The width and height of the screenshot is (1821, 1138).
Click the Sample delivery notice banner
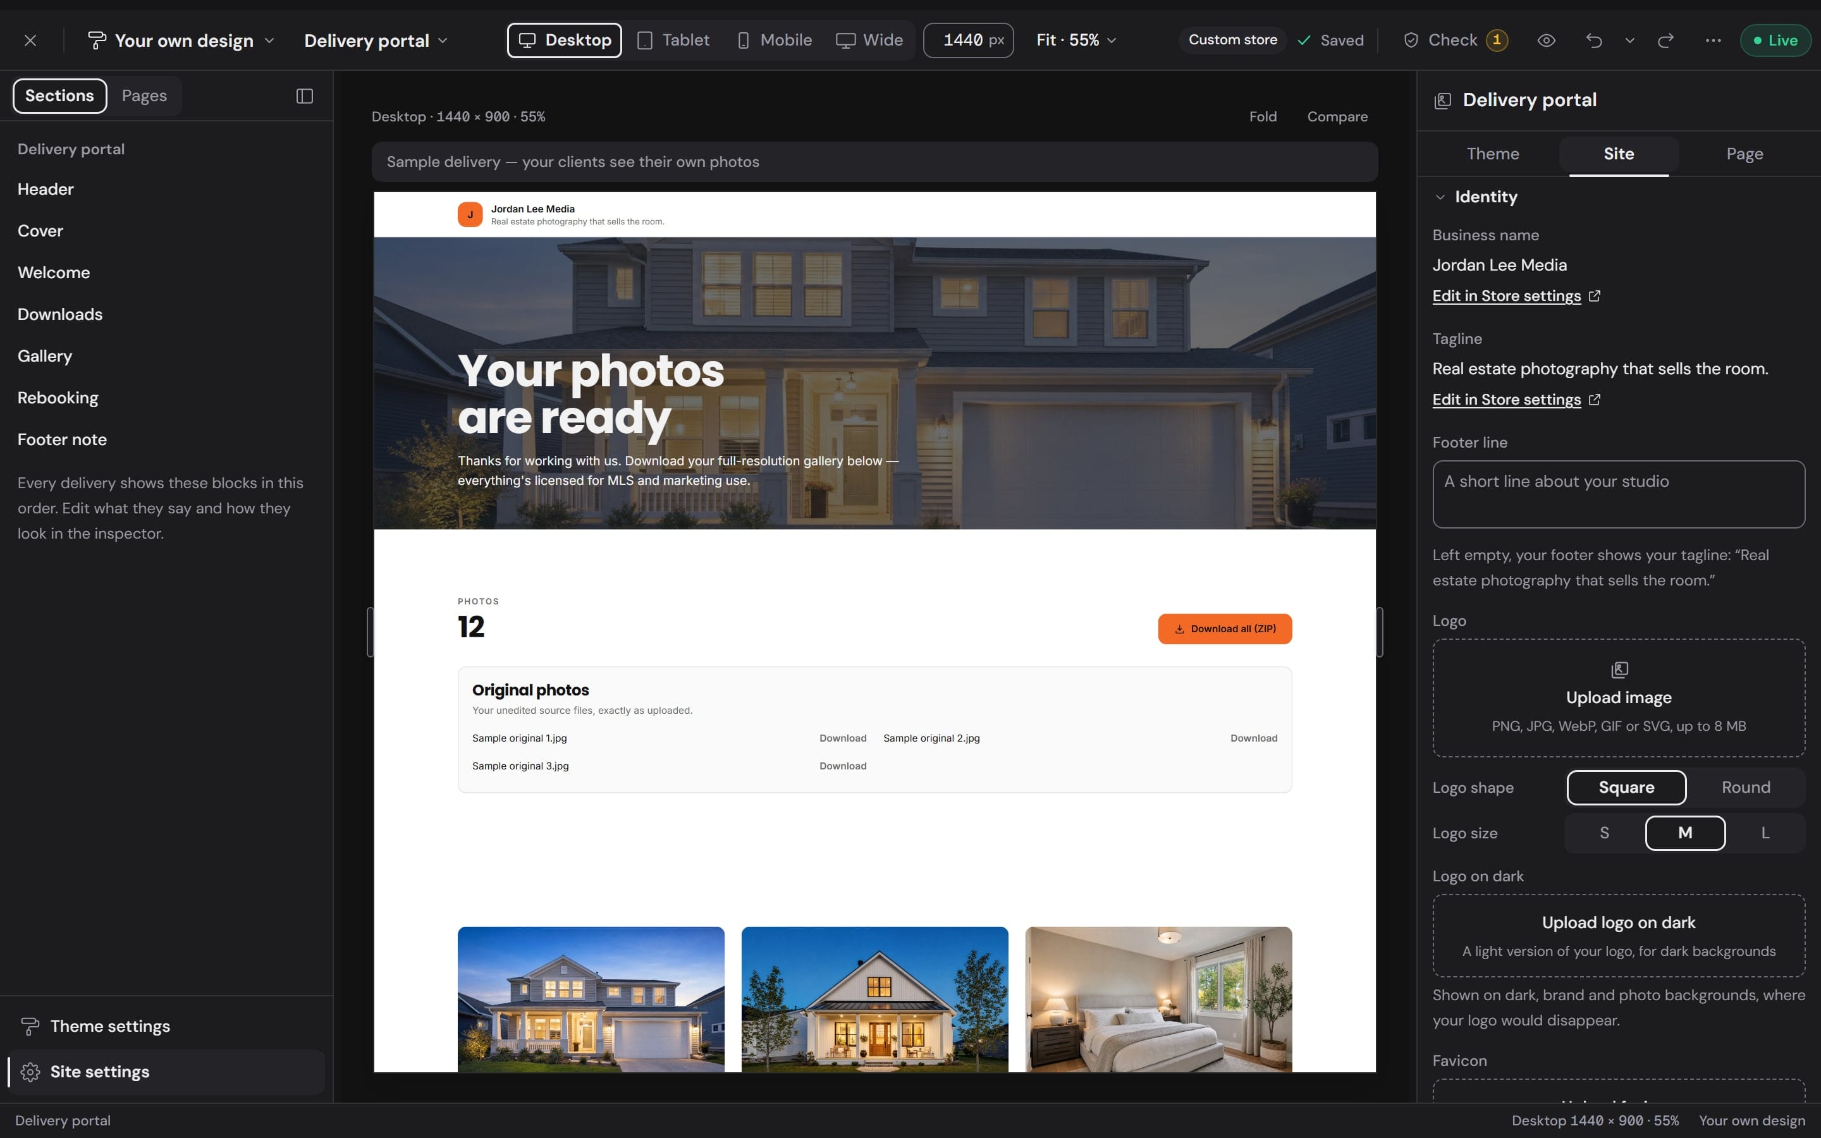click(874, 162)
